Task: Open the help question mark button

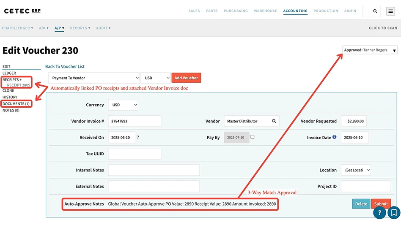Action: click(379, 213)
